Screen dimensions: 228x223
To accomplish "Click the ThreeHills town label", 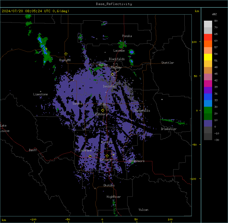I will click(x=142, y=111).
